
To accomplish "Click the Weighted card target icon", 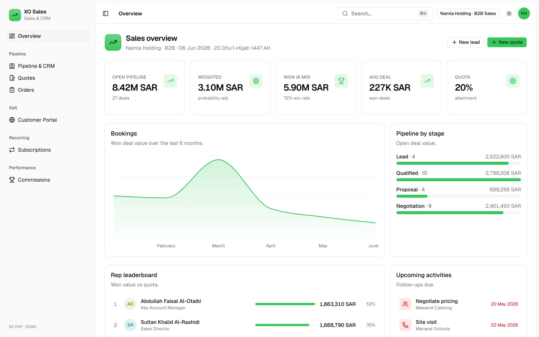I will pyautogui.click(x=256, y=81).
